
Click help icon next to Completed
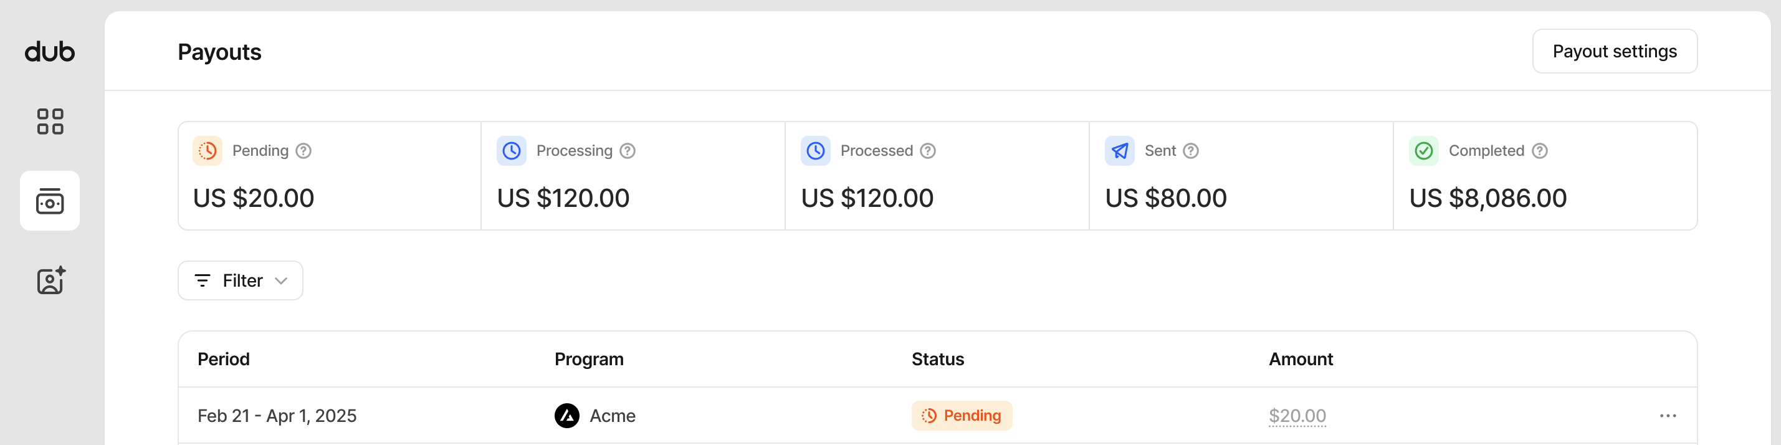coord(1540,151)
